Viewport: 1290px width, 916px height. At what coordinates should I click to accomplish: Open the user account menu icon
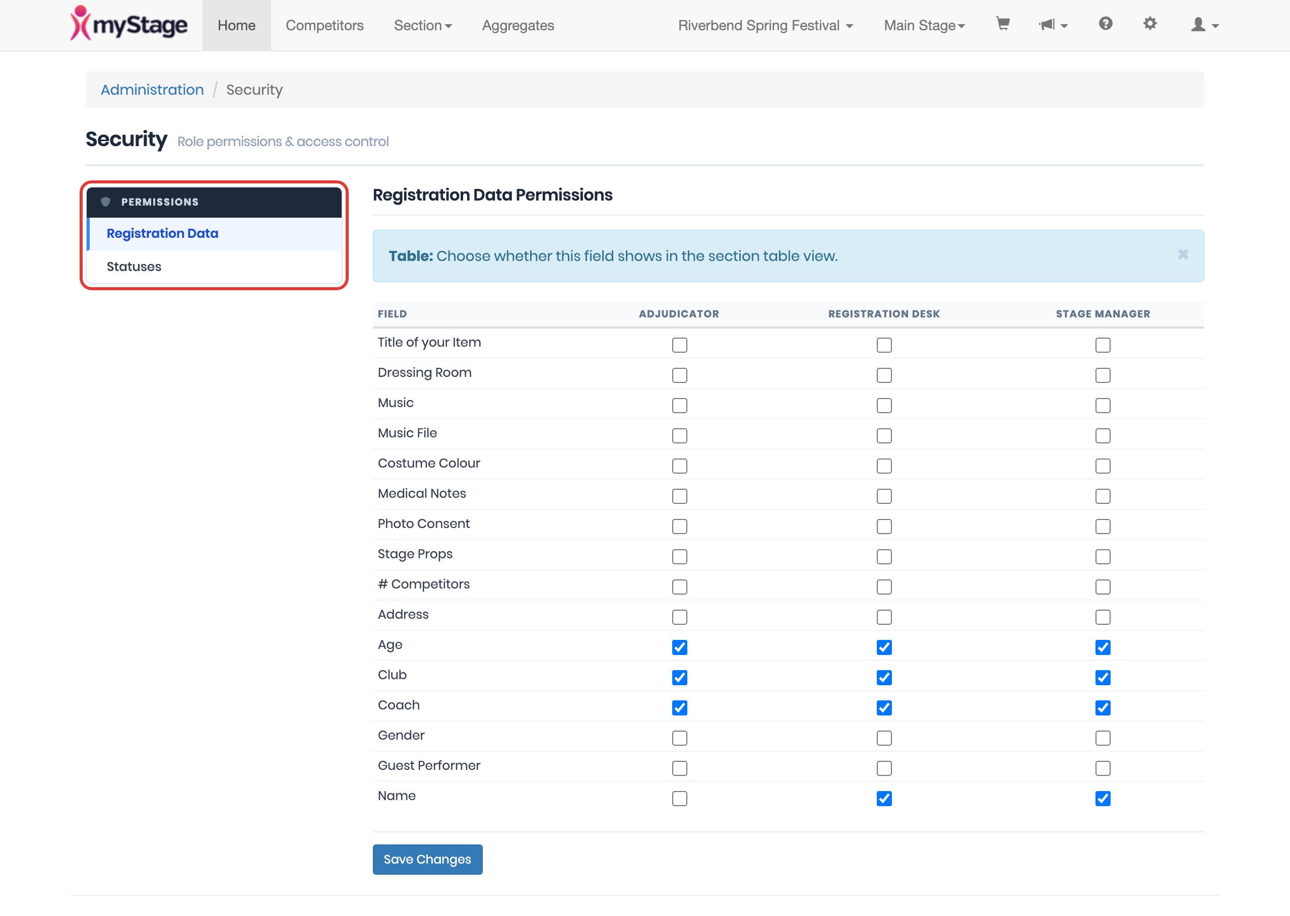click(x=1204, y=25)
